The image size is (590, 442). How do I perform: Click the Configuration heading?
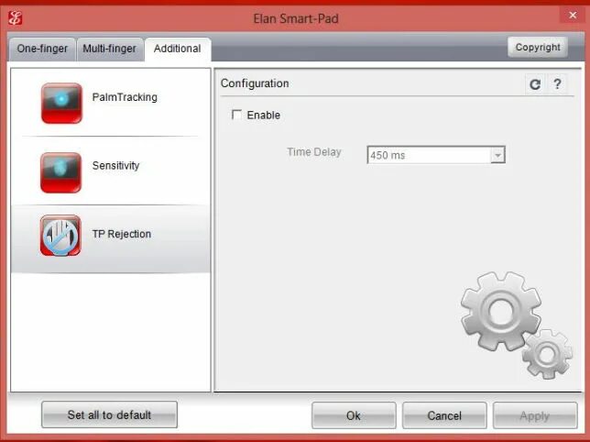tap(255, 83)
